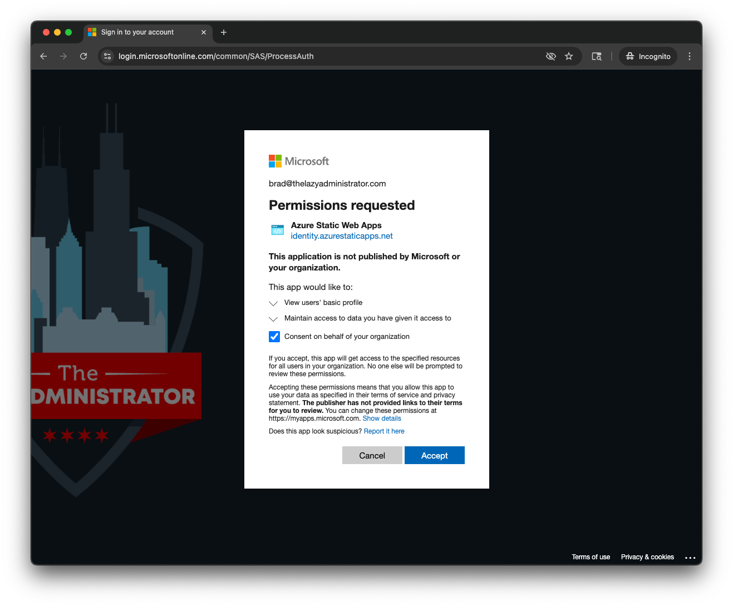Open the new tab plus button
Screen dimensions: 733x606
pos(224,32)
